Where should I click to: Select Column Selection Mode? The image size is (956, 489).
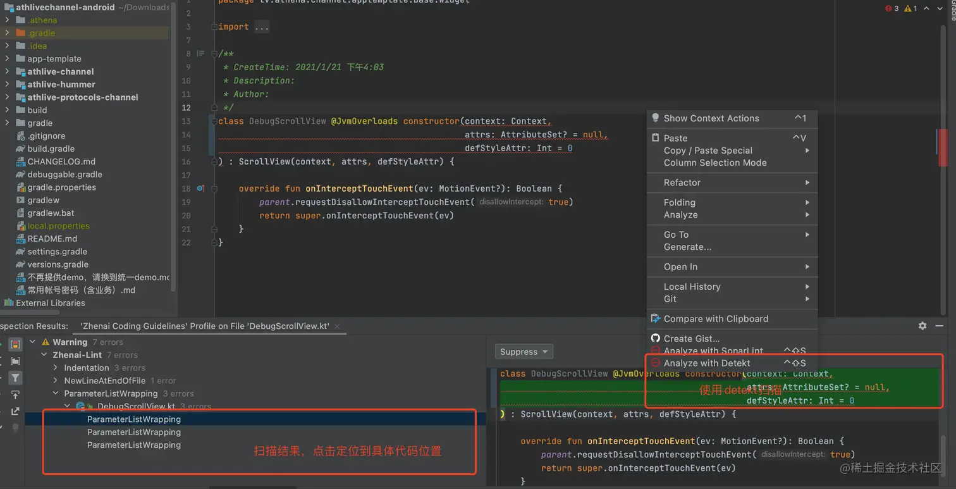point(732,163)
